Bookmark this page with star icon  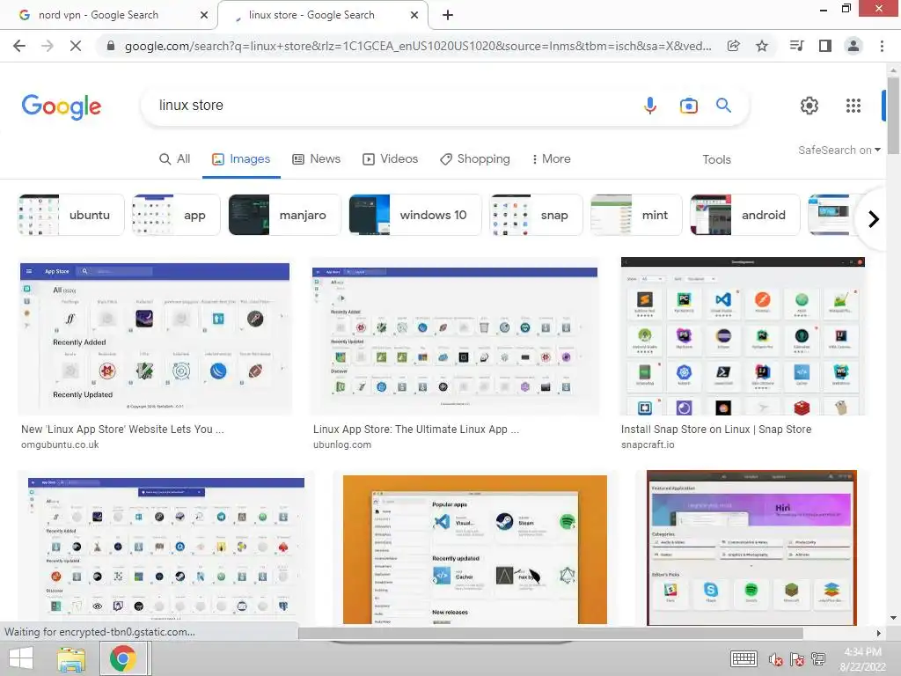(762, 46)
